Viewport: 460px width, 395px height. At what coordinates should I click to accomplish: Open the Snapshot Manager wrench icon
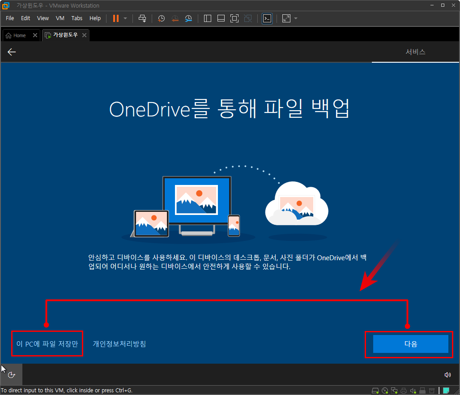point(188,18)
